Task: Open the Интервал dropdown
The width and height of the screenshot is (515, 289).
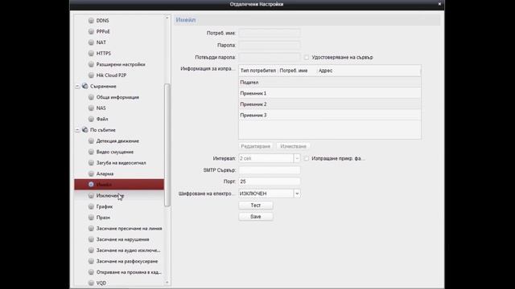Action: [x=297, y=158]
